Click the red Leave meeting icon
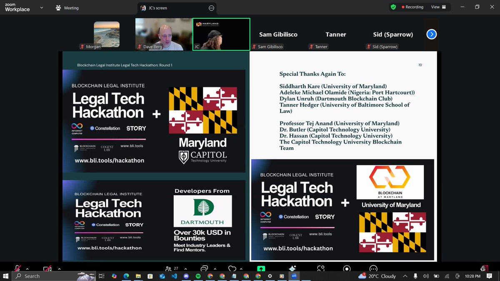This screenshot has width=500, height=281. [484, 269]
